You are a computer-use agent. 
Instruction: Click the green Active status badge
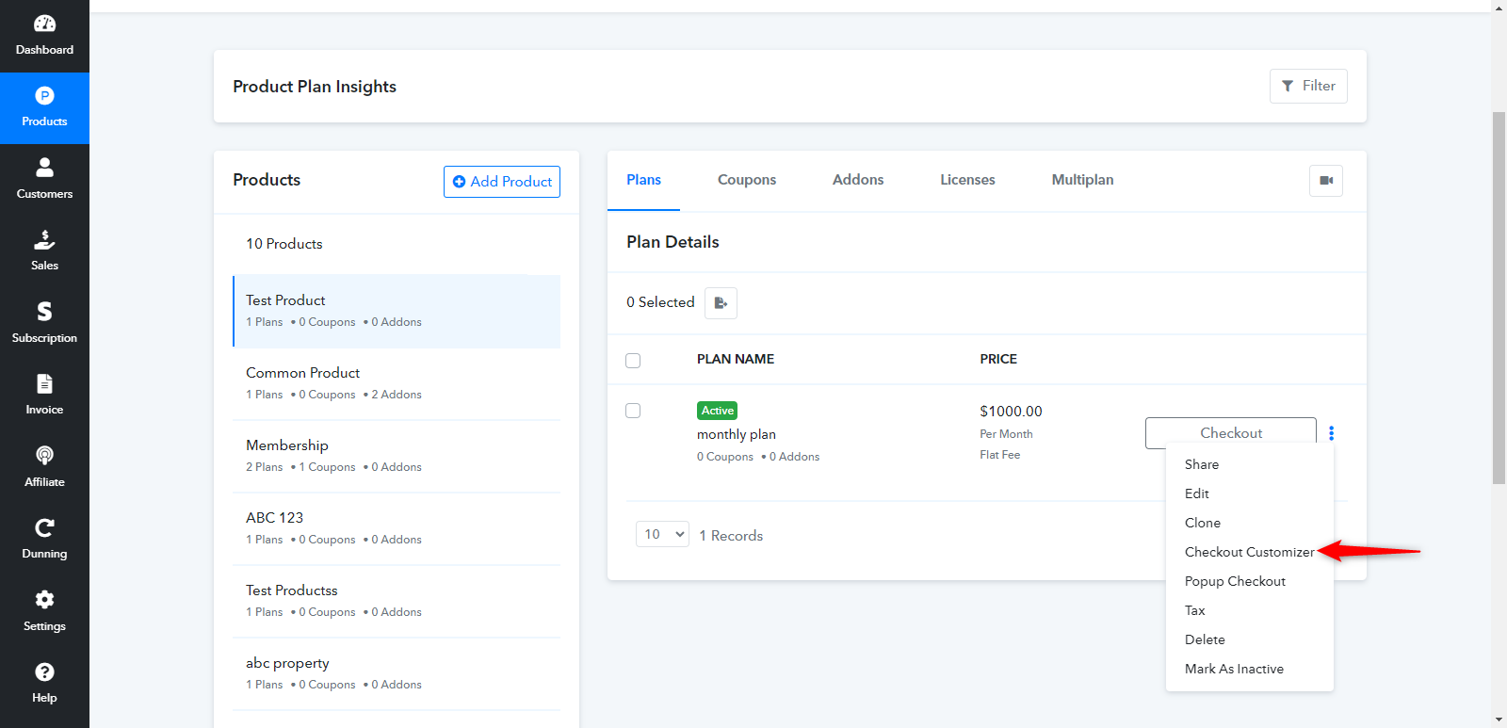pyautogui.click(x=717, y=411)
